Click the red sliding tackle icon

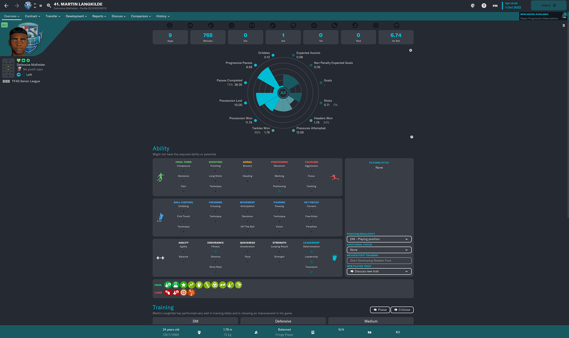coord(335,177)
